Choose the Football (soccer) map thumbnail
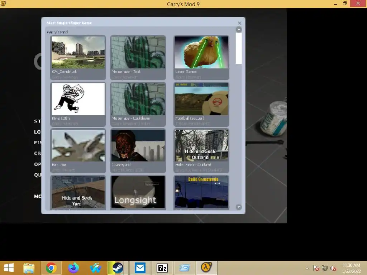The width and height of the screenshot is (367, 275). [201, 99]
